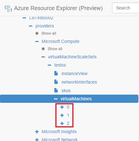Viewport: 139px width, 141px height.
Task: Click asterisk icon beside Show all under providers
Action: coord(37,33)
